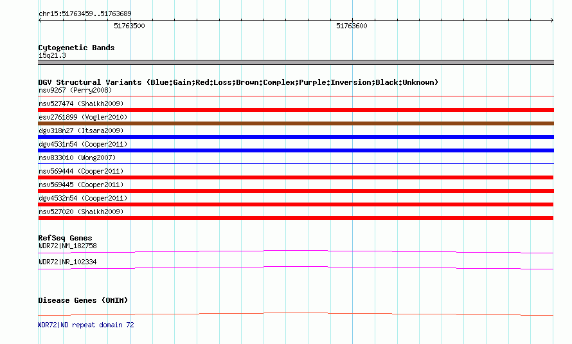Image resolution: width=572 pixels, height=344 pixels.
Task: Open variant nsv833010 (Wong2007) label
Action: click(x=77, y=158)
